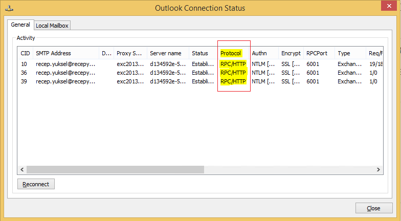Select NTLM authn in CID 39 row
The width and height of the screenshot is (401, 221).
263,81
